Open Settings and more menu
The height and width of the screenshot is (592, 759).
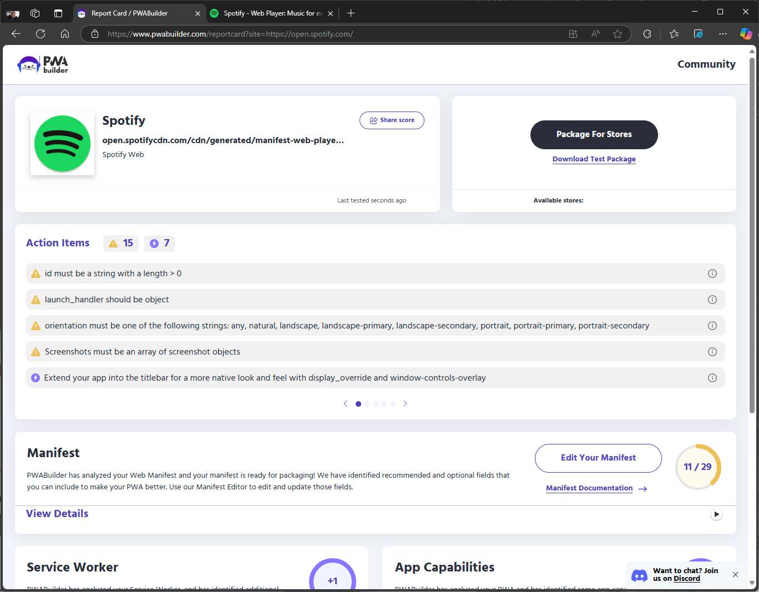pyautogui.click(x=723, y=34)
